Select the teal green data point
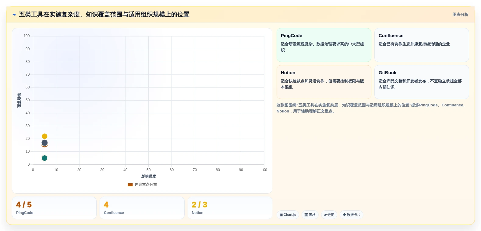This screenshot has width=481, height=231. (44, 158)
